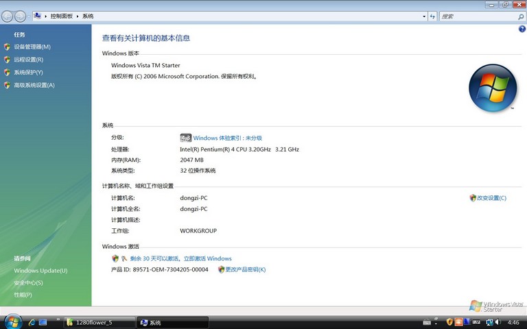This screenshot has width=527, height=329.
Task: Click the activate Windows now link
Action: tap(181, 258)
